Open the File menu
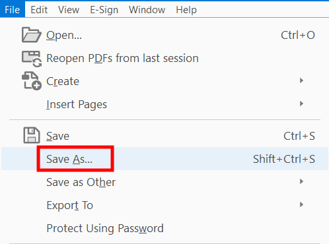329x244 pixels. tap(13, 10)
